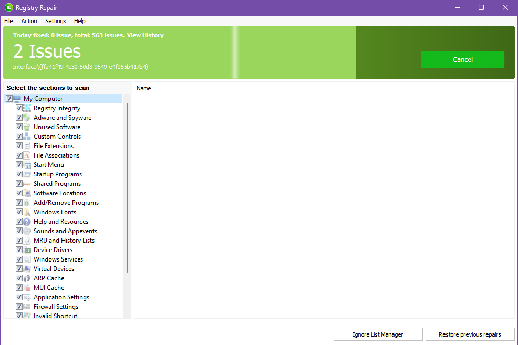The height and width of the screenshot is (345, 518).
Task: Click the Firewall Settings brick icon
Action: pyautogui.click(x=27, y=307)
